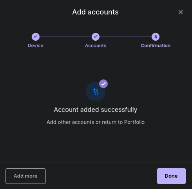192x189 pixels.
Task: Click progress line between Accounts and Confirmation
Action: pyautogui.click(x=125, y=36)
